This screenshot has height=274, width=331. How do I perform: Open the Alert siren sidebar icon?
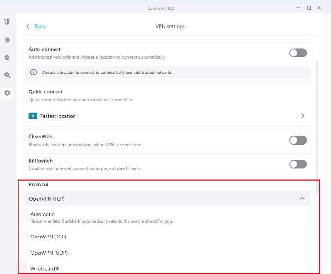[7, 39]
